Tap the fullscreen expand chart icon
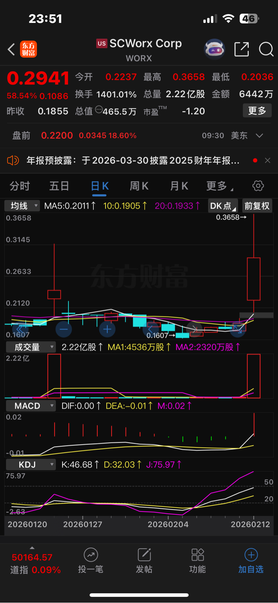The width and height of the screenshot is (278, 603). point(238,329)
